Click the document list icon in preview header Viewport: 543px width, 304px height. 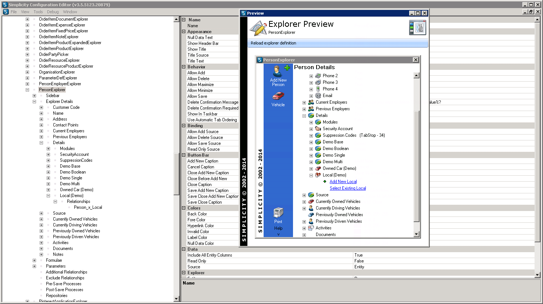click(x=418, y=28)
